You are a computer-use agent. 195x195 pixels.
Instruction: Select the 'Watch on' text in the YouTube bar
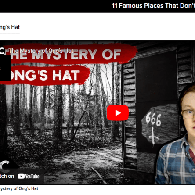click(x=7, y=176)
